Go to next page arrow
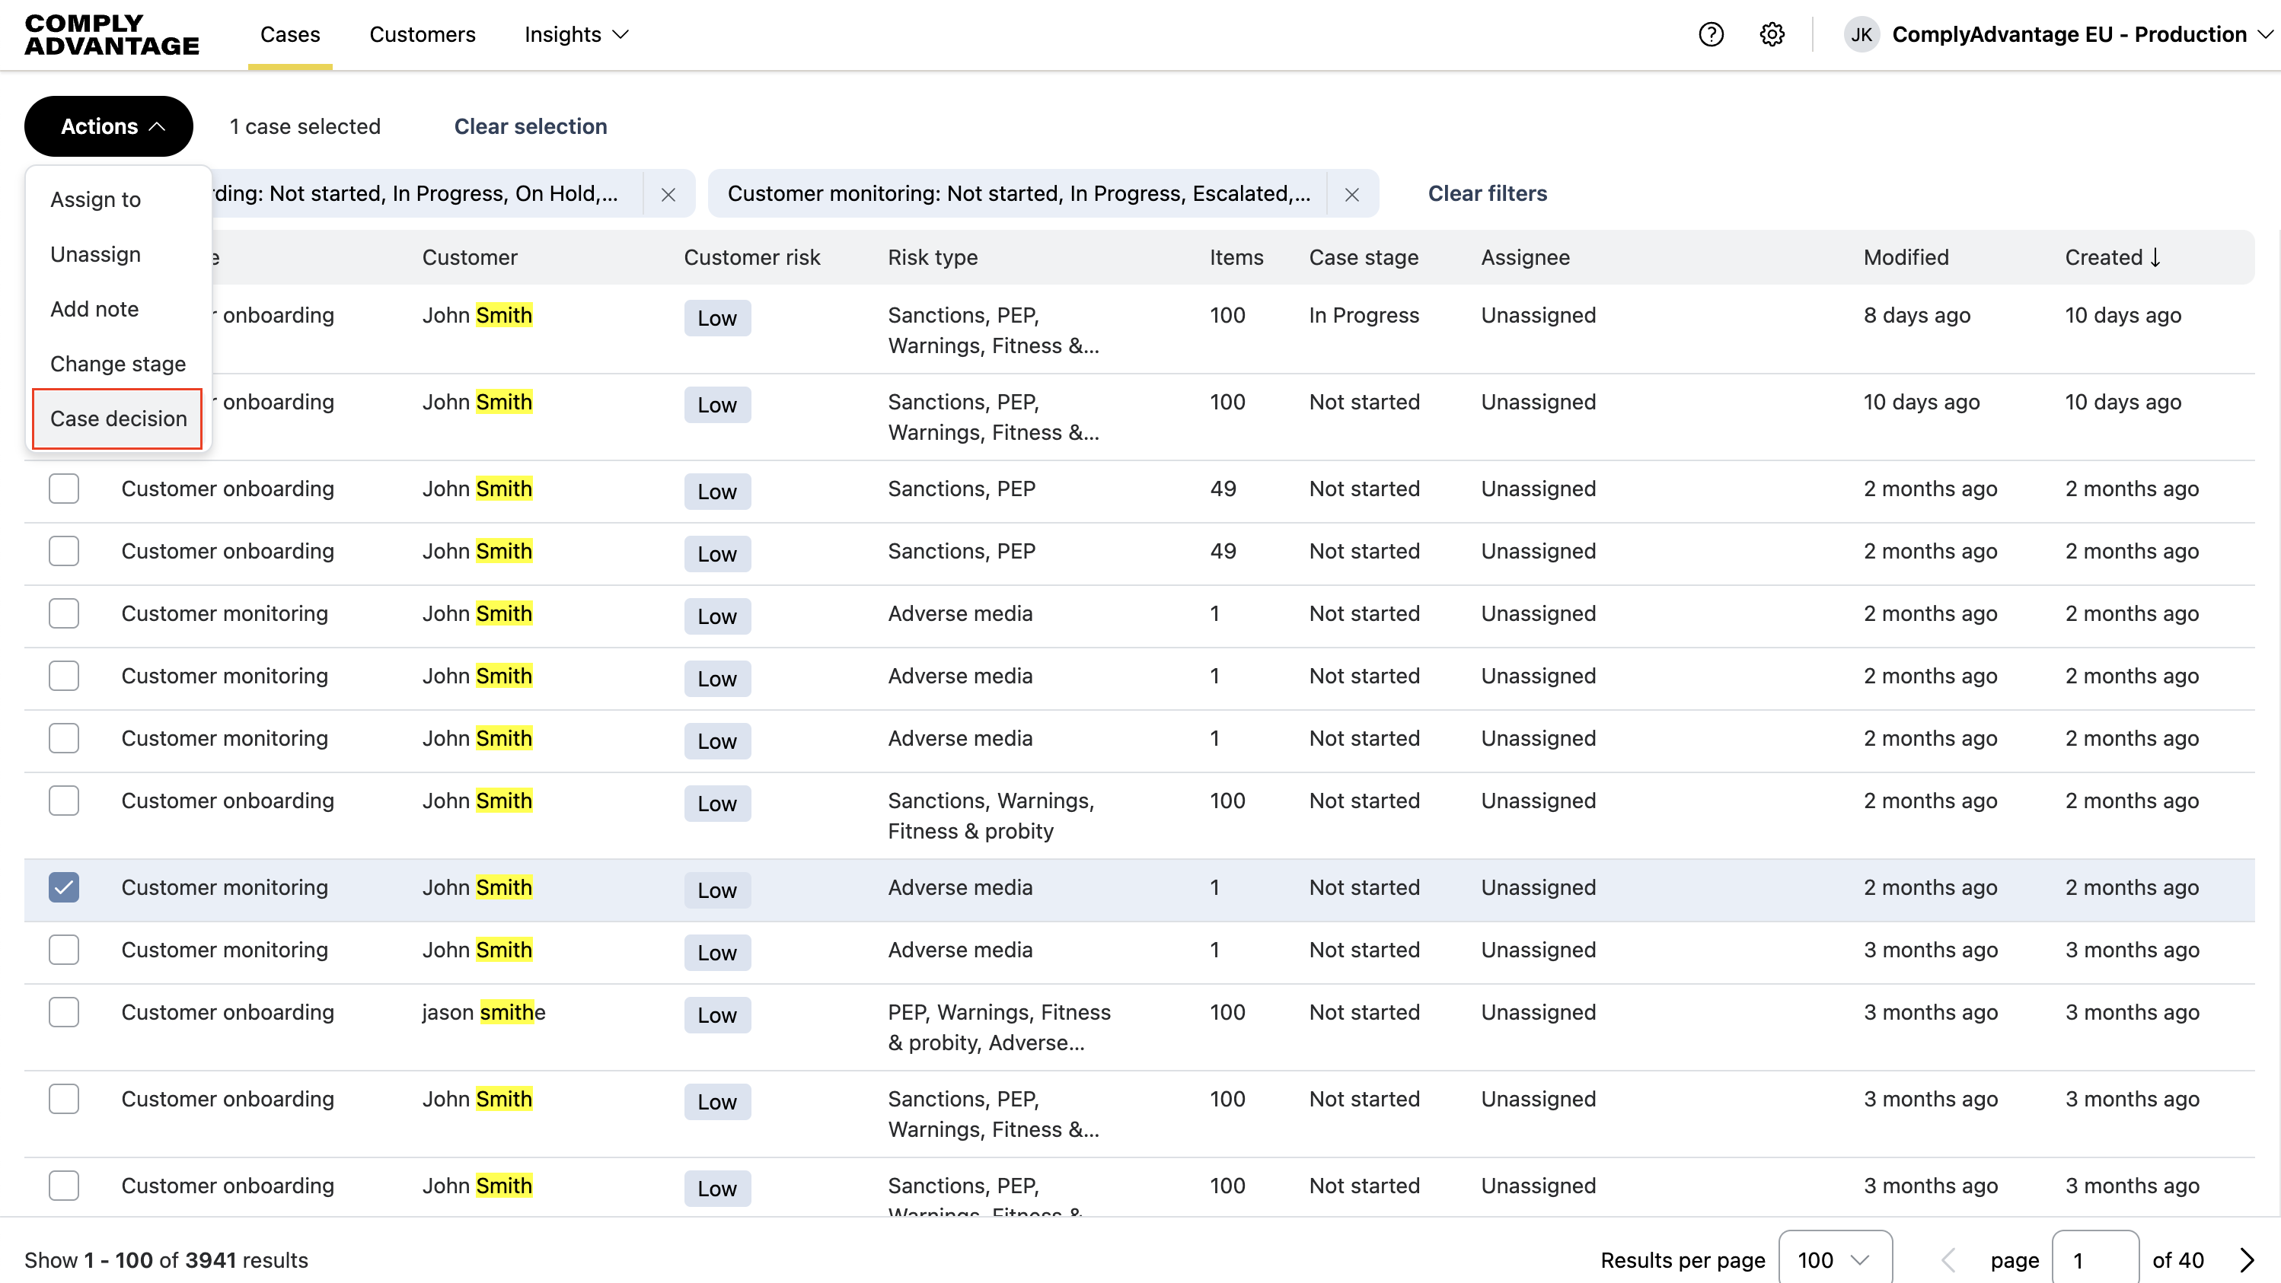This screenshot has height=1283, width=2281. click(2247, 1259)
